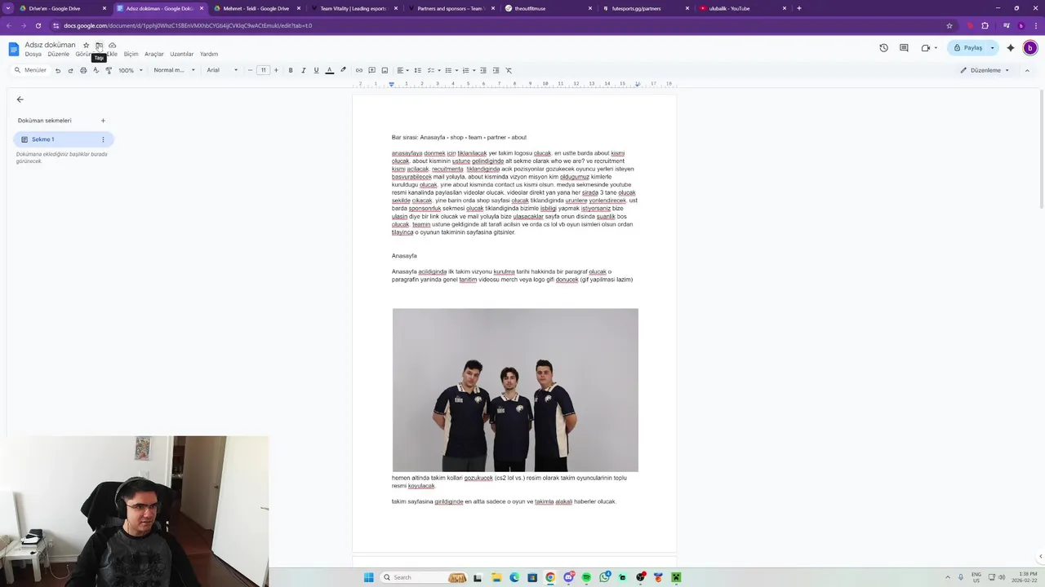Open the Düzenleme editing mode dropdown
The height and width of the screenshot is (587, 1045).
(985, 70)
